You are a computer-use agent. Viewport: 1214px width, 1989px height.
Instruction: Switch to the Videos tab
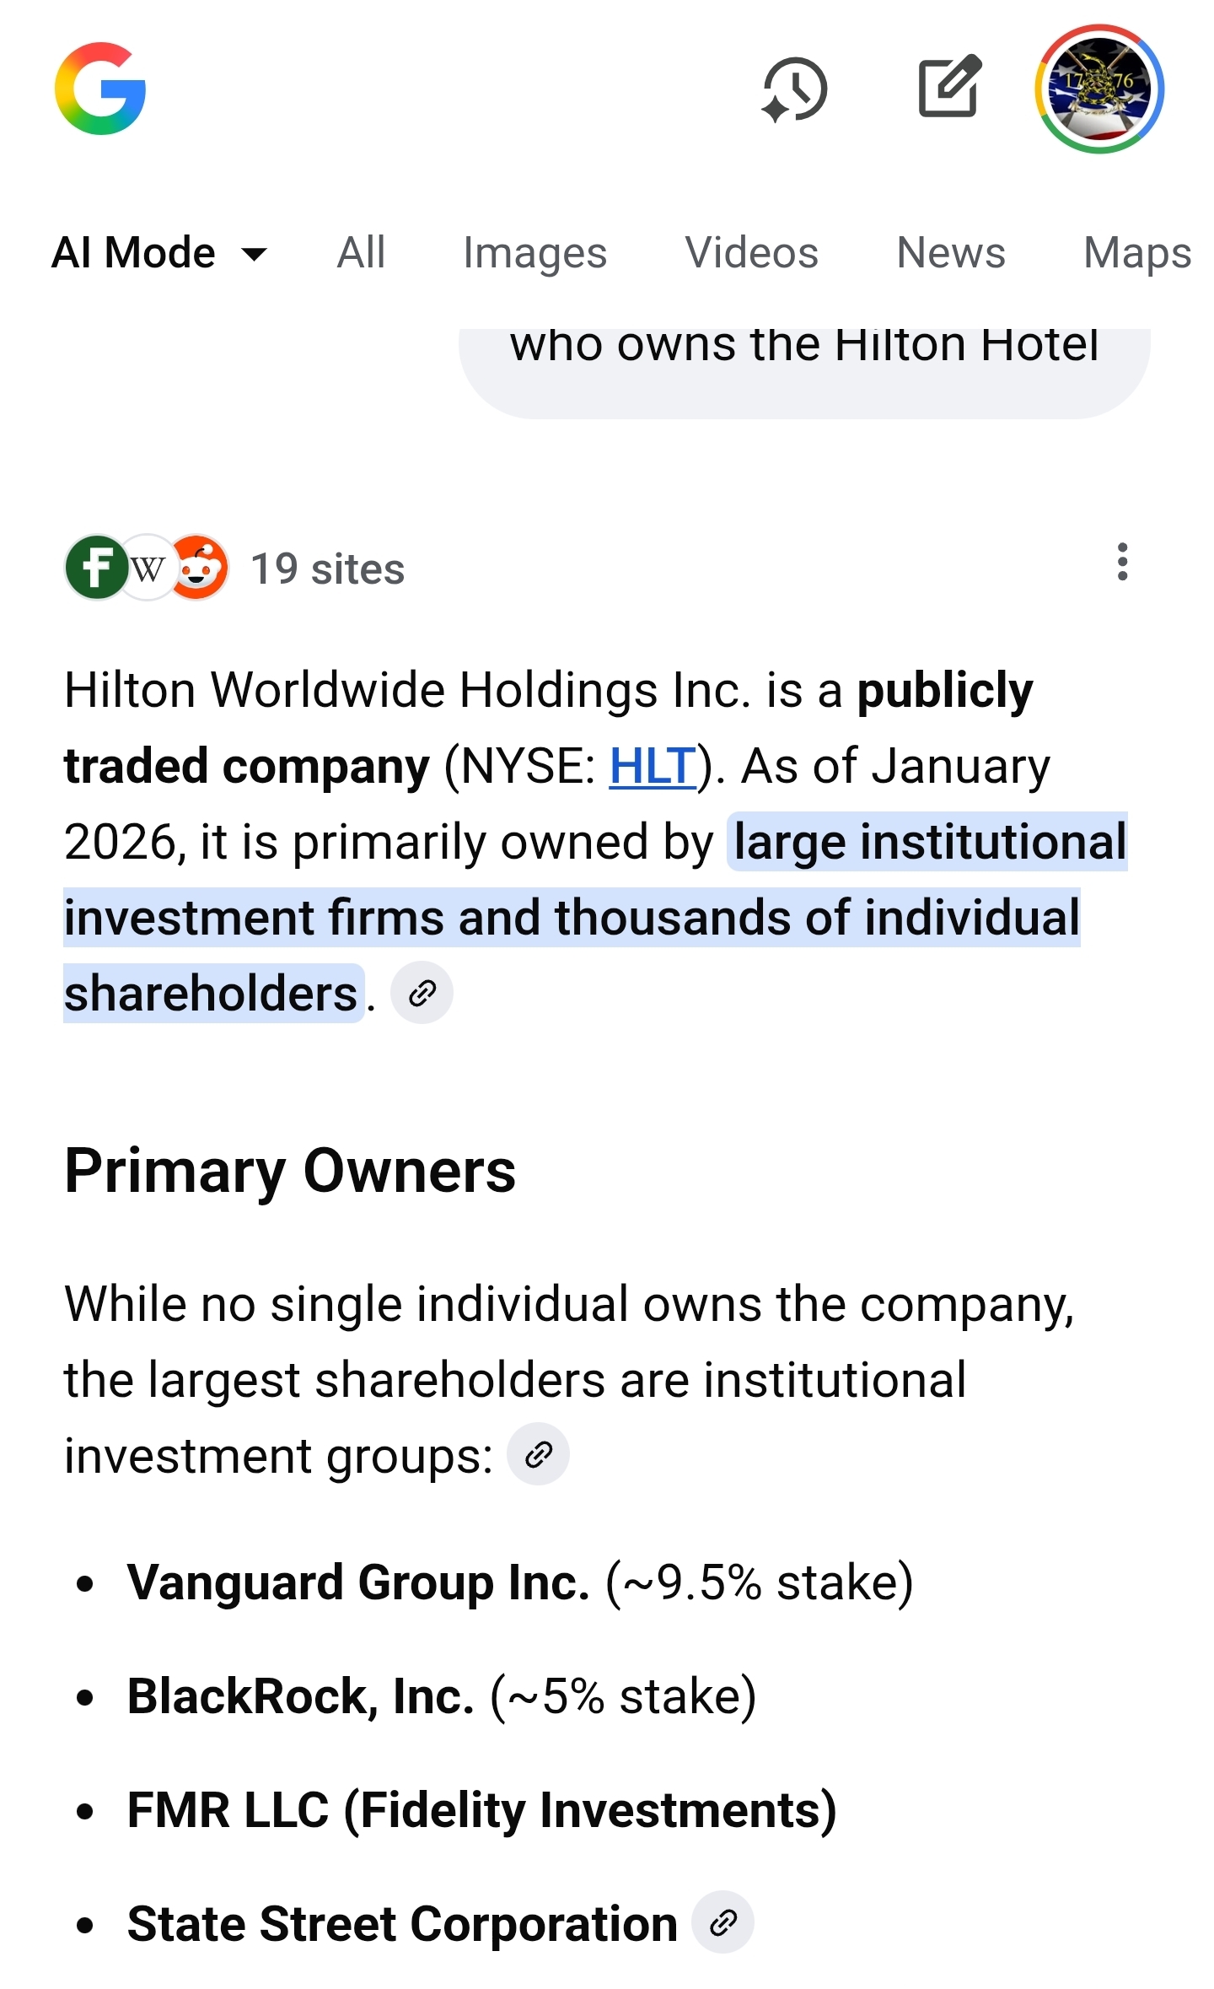[x=751, y=252]
